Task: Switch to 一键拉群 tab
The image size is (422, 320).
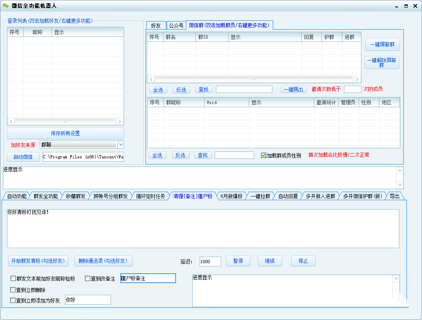Action: (x=260, y=196)
